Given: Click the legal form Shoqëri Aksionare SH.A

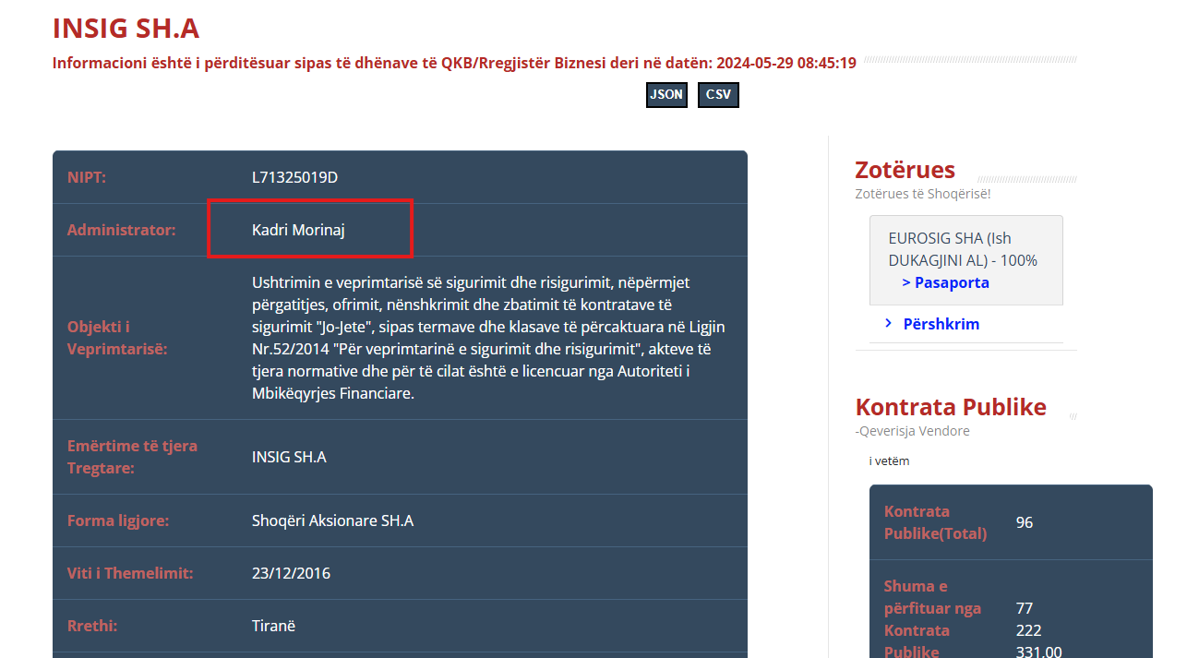Looking at the screenshot, I should tap(332, 520).
